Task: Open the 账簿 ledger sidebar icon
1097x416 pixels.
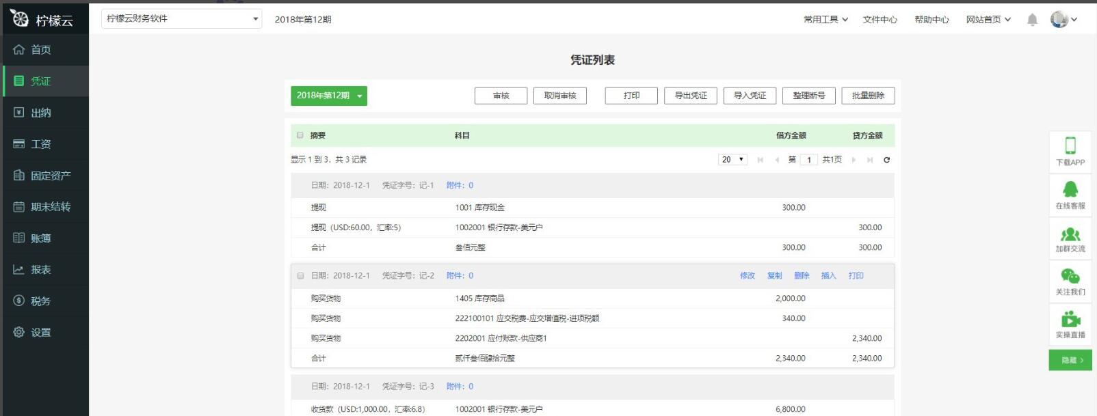Action: 19,238
